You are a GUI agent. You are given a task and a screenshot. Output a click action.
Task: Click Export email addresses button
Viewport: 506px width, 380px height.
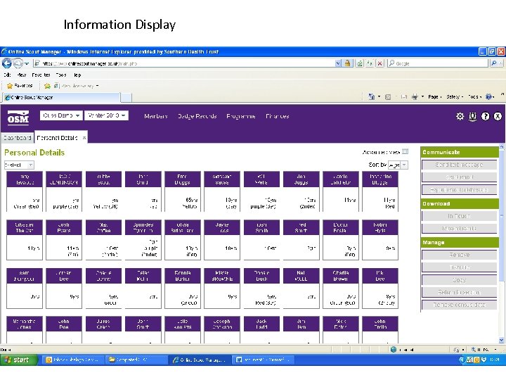459,190
